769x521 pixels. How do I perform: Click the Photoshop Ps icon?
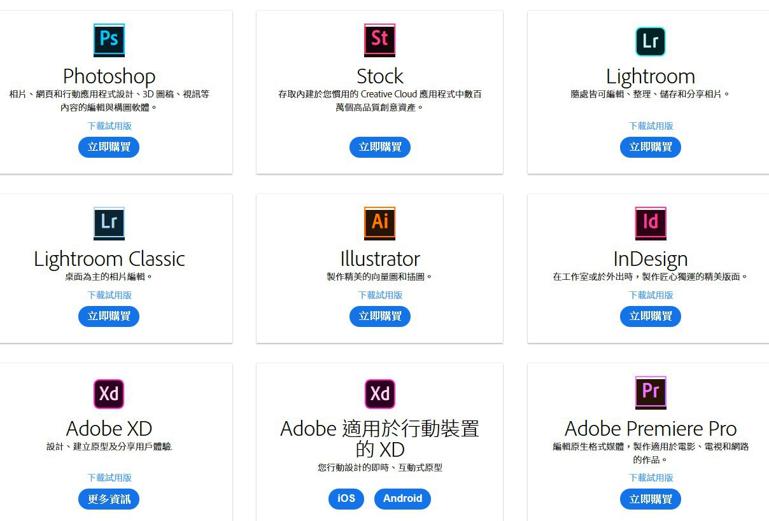109,39
